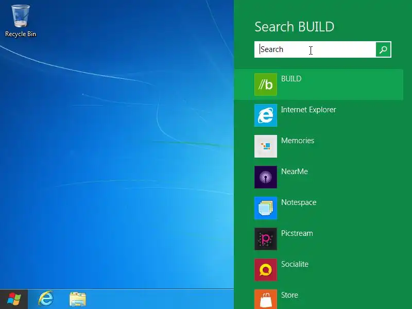The width and height of the screenshot is (412, 309).
Task: Choose the Picstream app icon
Action: coord(266,239)
